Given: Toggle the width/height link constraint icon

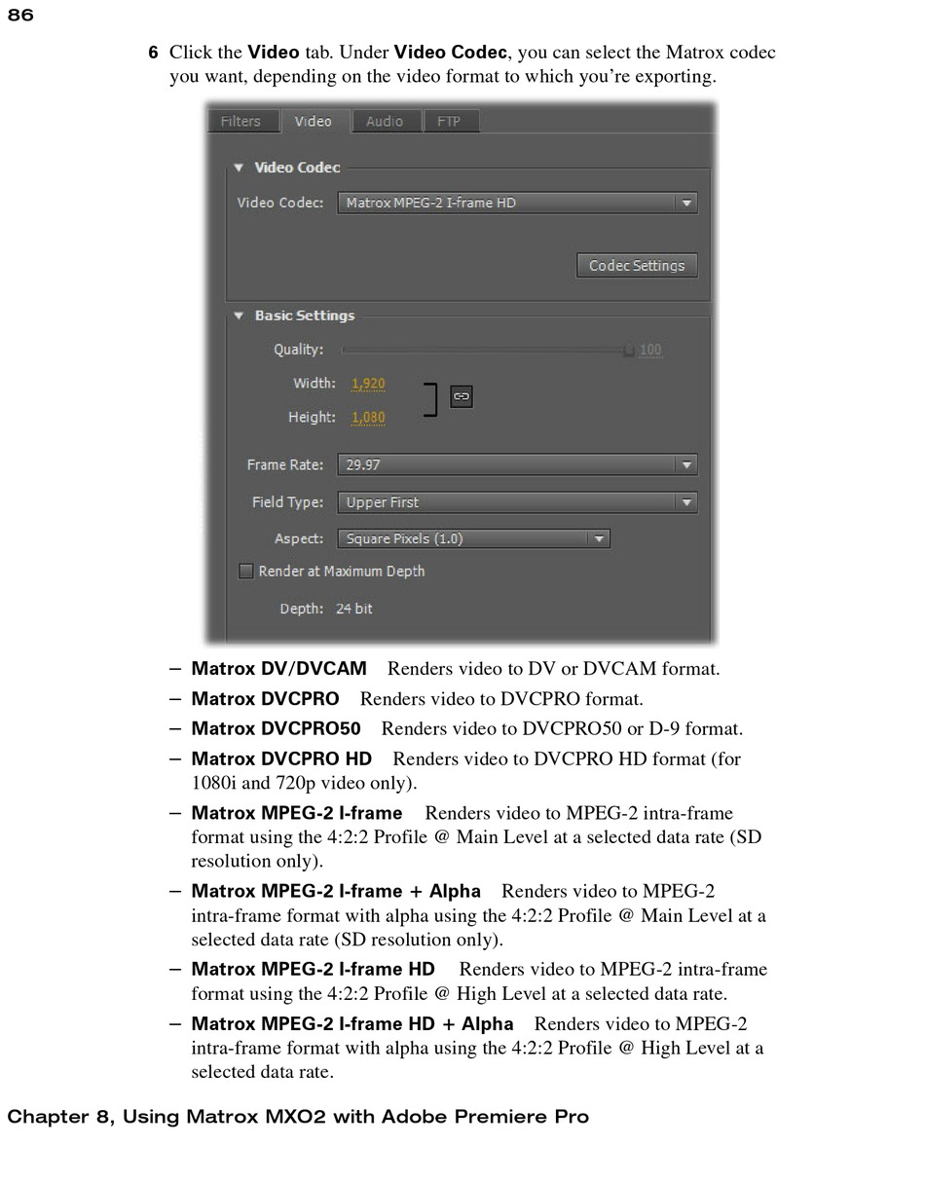Looking at the screenshot, I should click(x=462, y=397).
